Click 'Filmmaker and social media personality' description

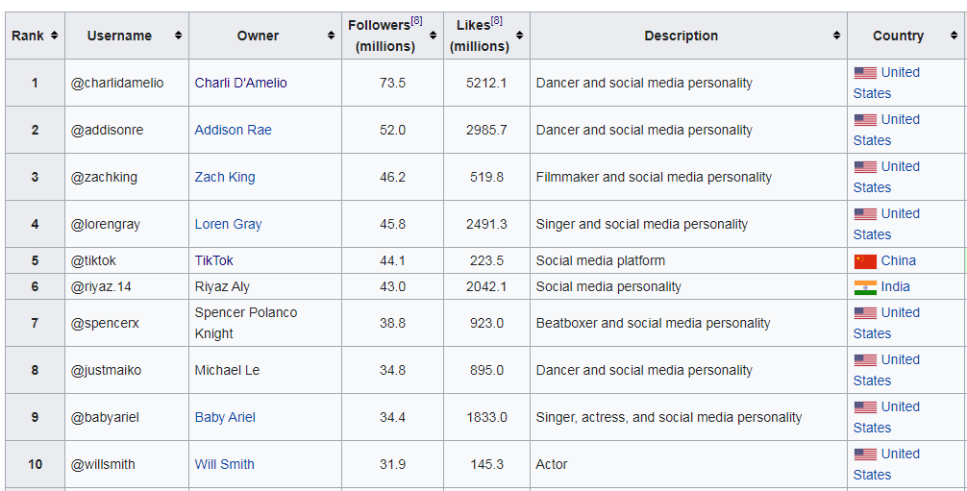click(x=654, y=177)
